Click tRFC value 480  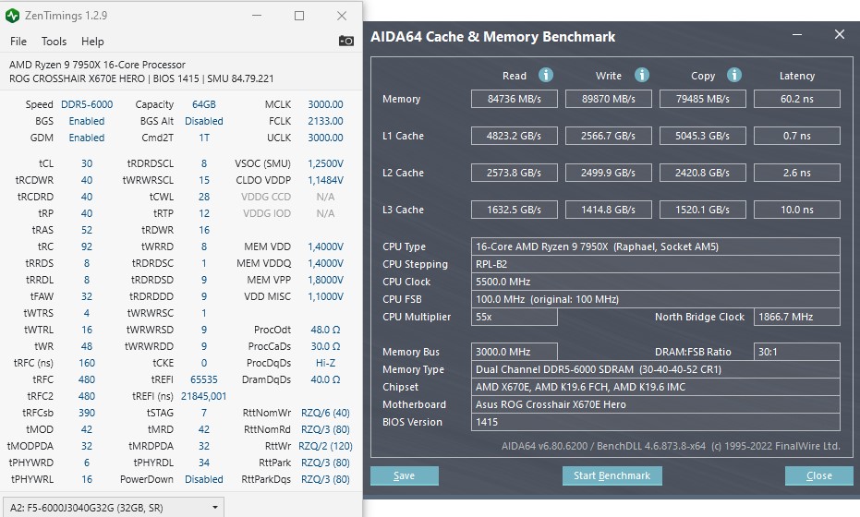click(87, 379)
